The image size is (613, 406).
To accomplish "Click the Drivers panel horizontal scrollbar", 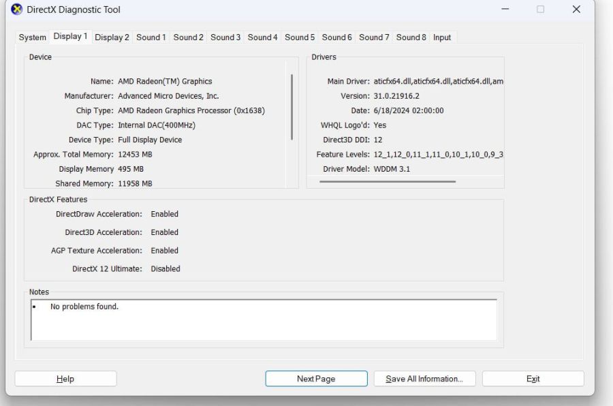I will [x=388, y=181].
